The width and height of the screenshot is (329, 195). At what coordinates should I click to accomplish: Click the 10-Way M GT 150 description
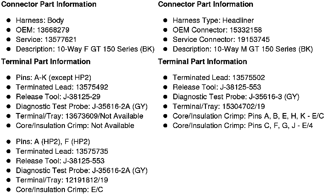[x=242, y=49]
